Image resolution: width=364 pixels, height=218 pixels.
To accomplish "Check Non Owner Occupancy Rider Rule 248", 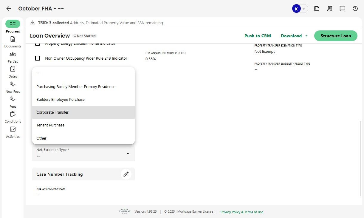I will coord(38,58).
